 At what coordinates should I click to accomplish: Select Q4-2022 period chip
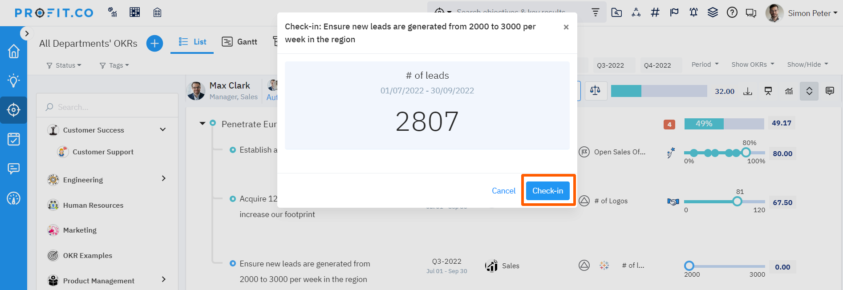coord(657,65)
